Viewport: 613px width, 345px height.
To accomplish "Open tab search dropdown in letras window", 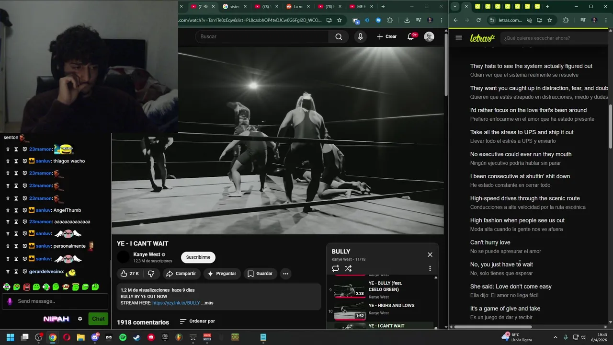I will tap(454, 7).
